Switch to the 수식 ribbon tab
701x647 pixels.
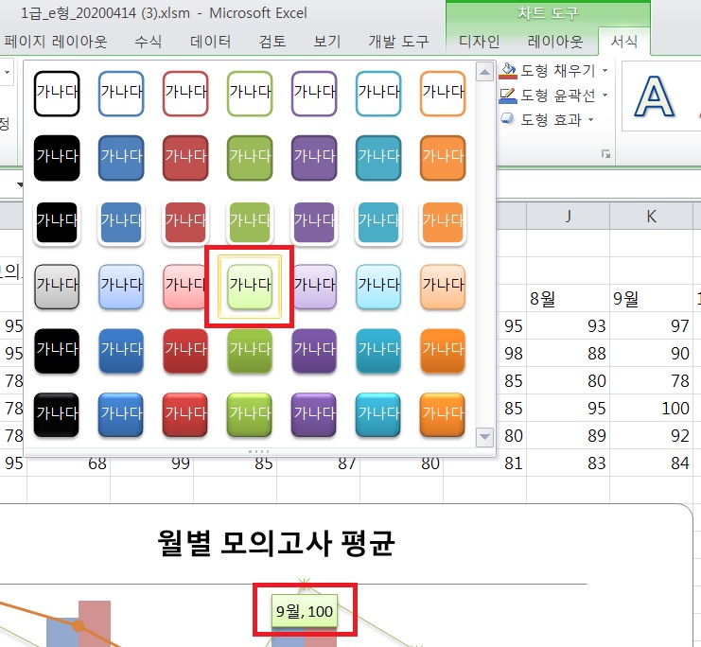(148, 42)
